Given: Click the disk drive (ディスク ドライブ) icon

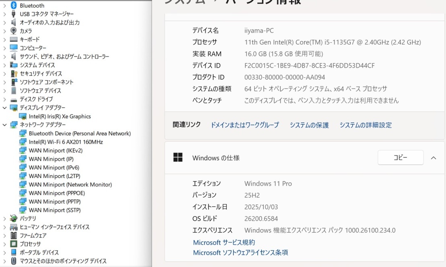Looking at the screenshot, I should [x=14, y=99].
